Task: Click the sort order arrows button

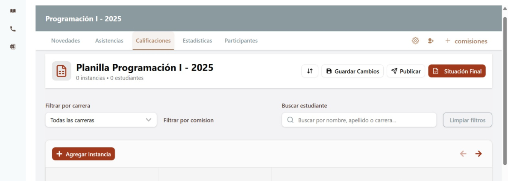Action: point(310,71)
